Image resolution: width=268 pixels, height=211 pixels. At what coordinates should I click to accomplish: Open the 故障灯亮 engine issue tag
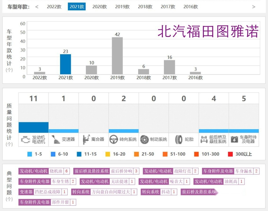pyautogui.click(x=170, y=171)
